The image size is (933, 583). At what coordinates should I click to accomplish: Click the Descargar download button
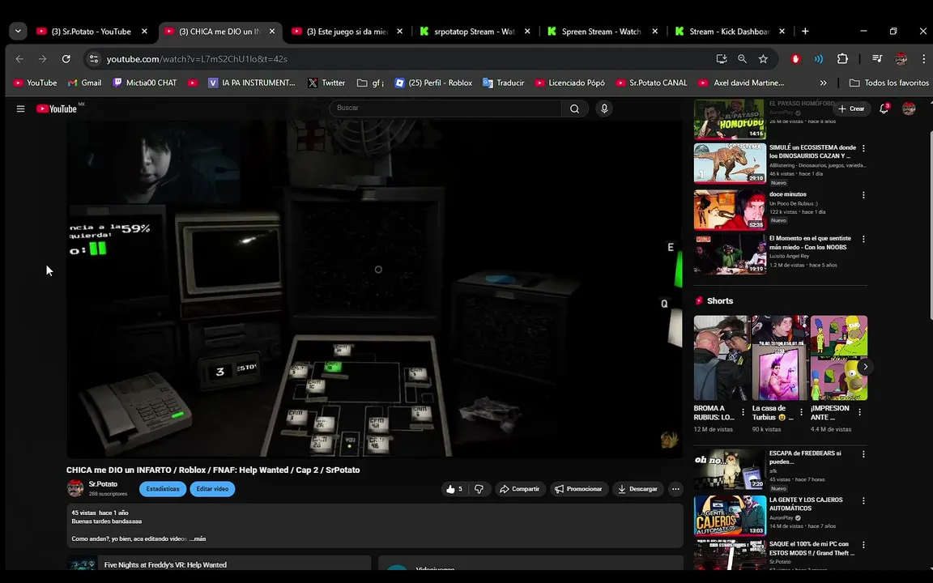pos(638,489)
